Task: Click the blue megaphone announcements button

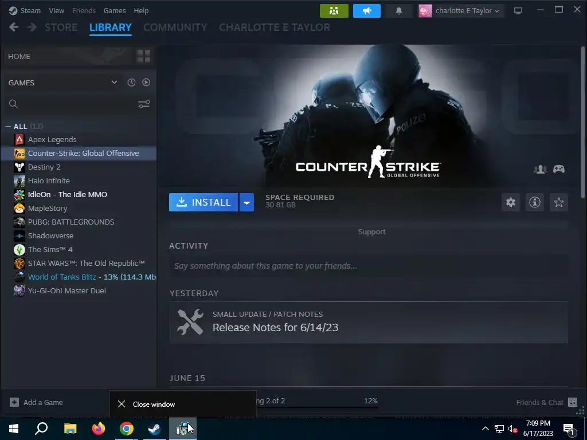Action: point(366,11)
